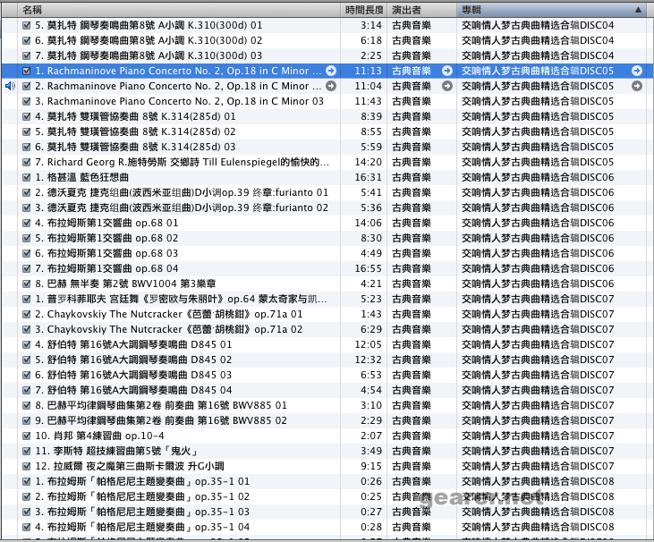Image resolution: width=654 pixels, height=542 pixels.
Task: Select 德沃夏克 捷克组曲 furianto 02 track
Action: coord(182,207)
